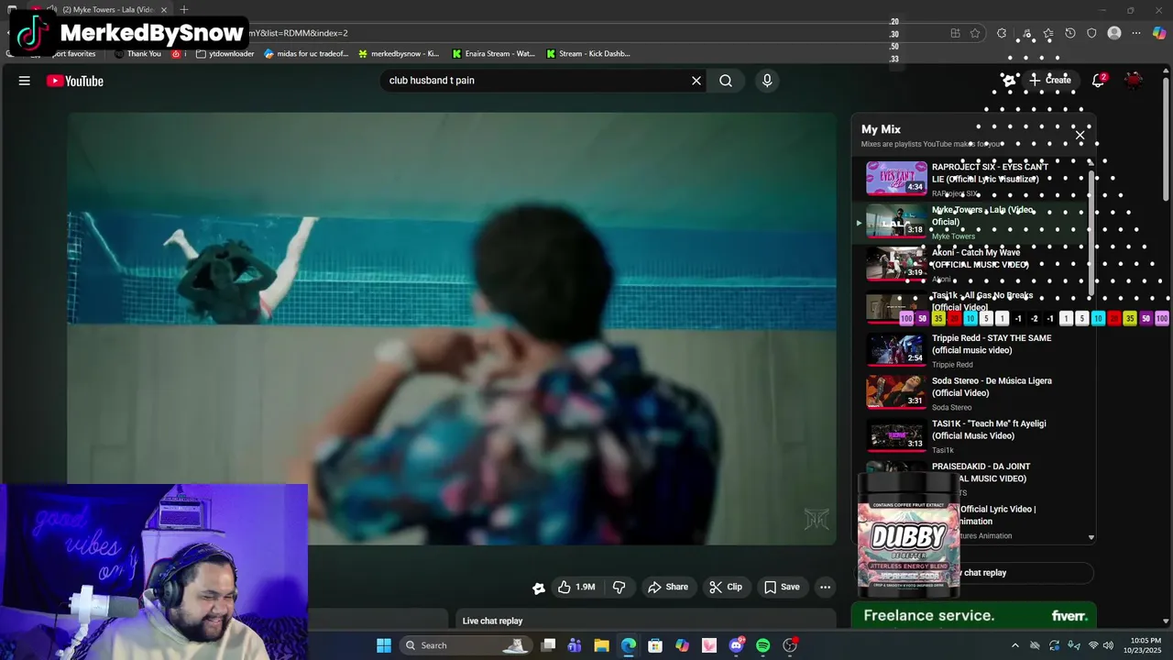The width and height of the screenshot is (1173, 660).
Task: Open more actions ellipsis under the video
Action: (825, 587)
